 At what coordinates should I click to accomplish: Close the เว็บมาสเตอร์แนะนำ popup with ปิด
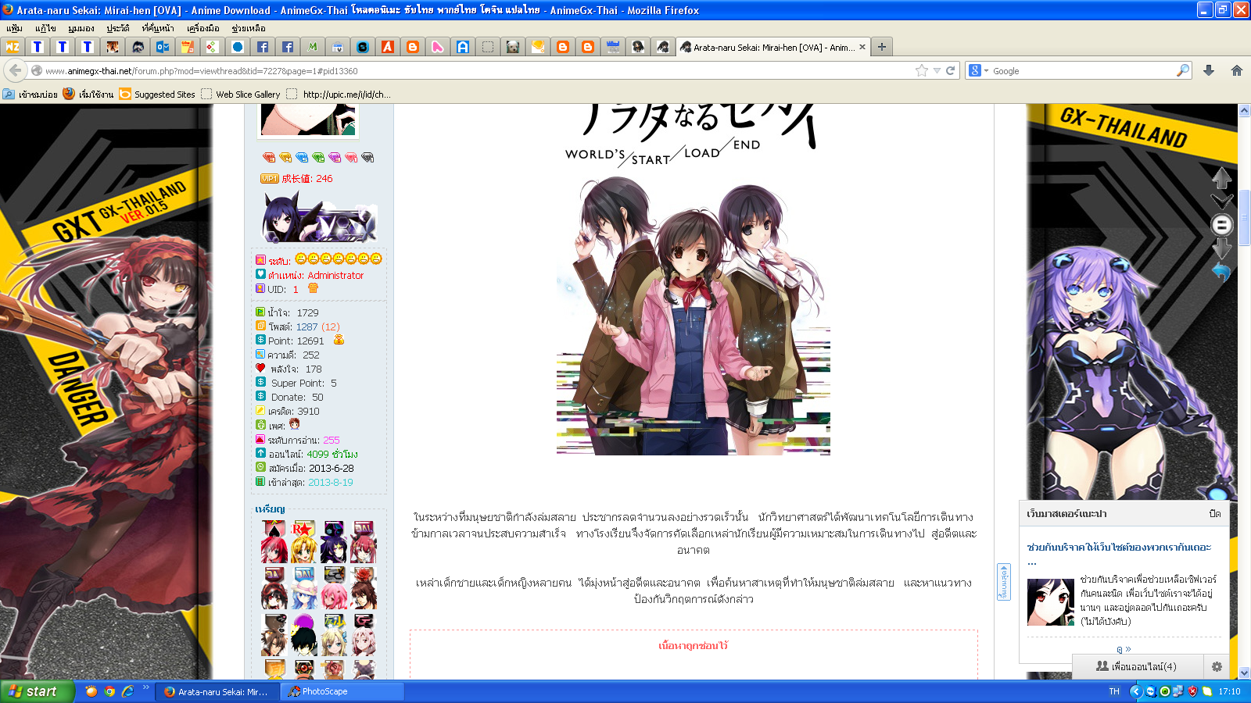click(x=1214, y=513)
